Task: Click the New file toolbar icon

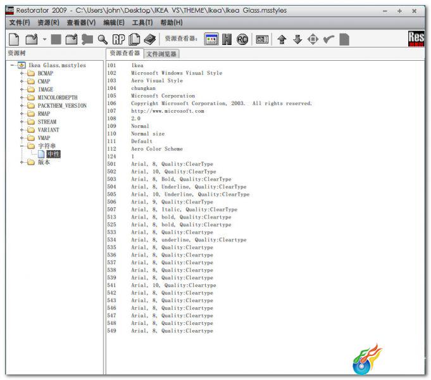Action: coord(14,39)
